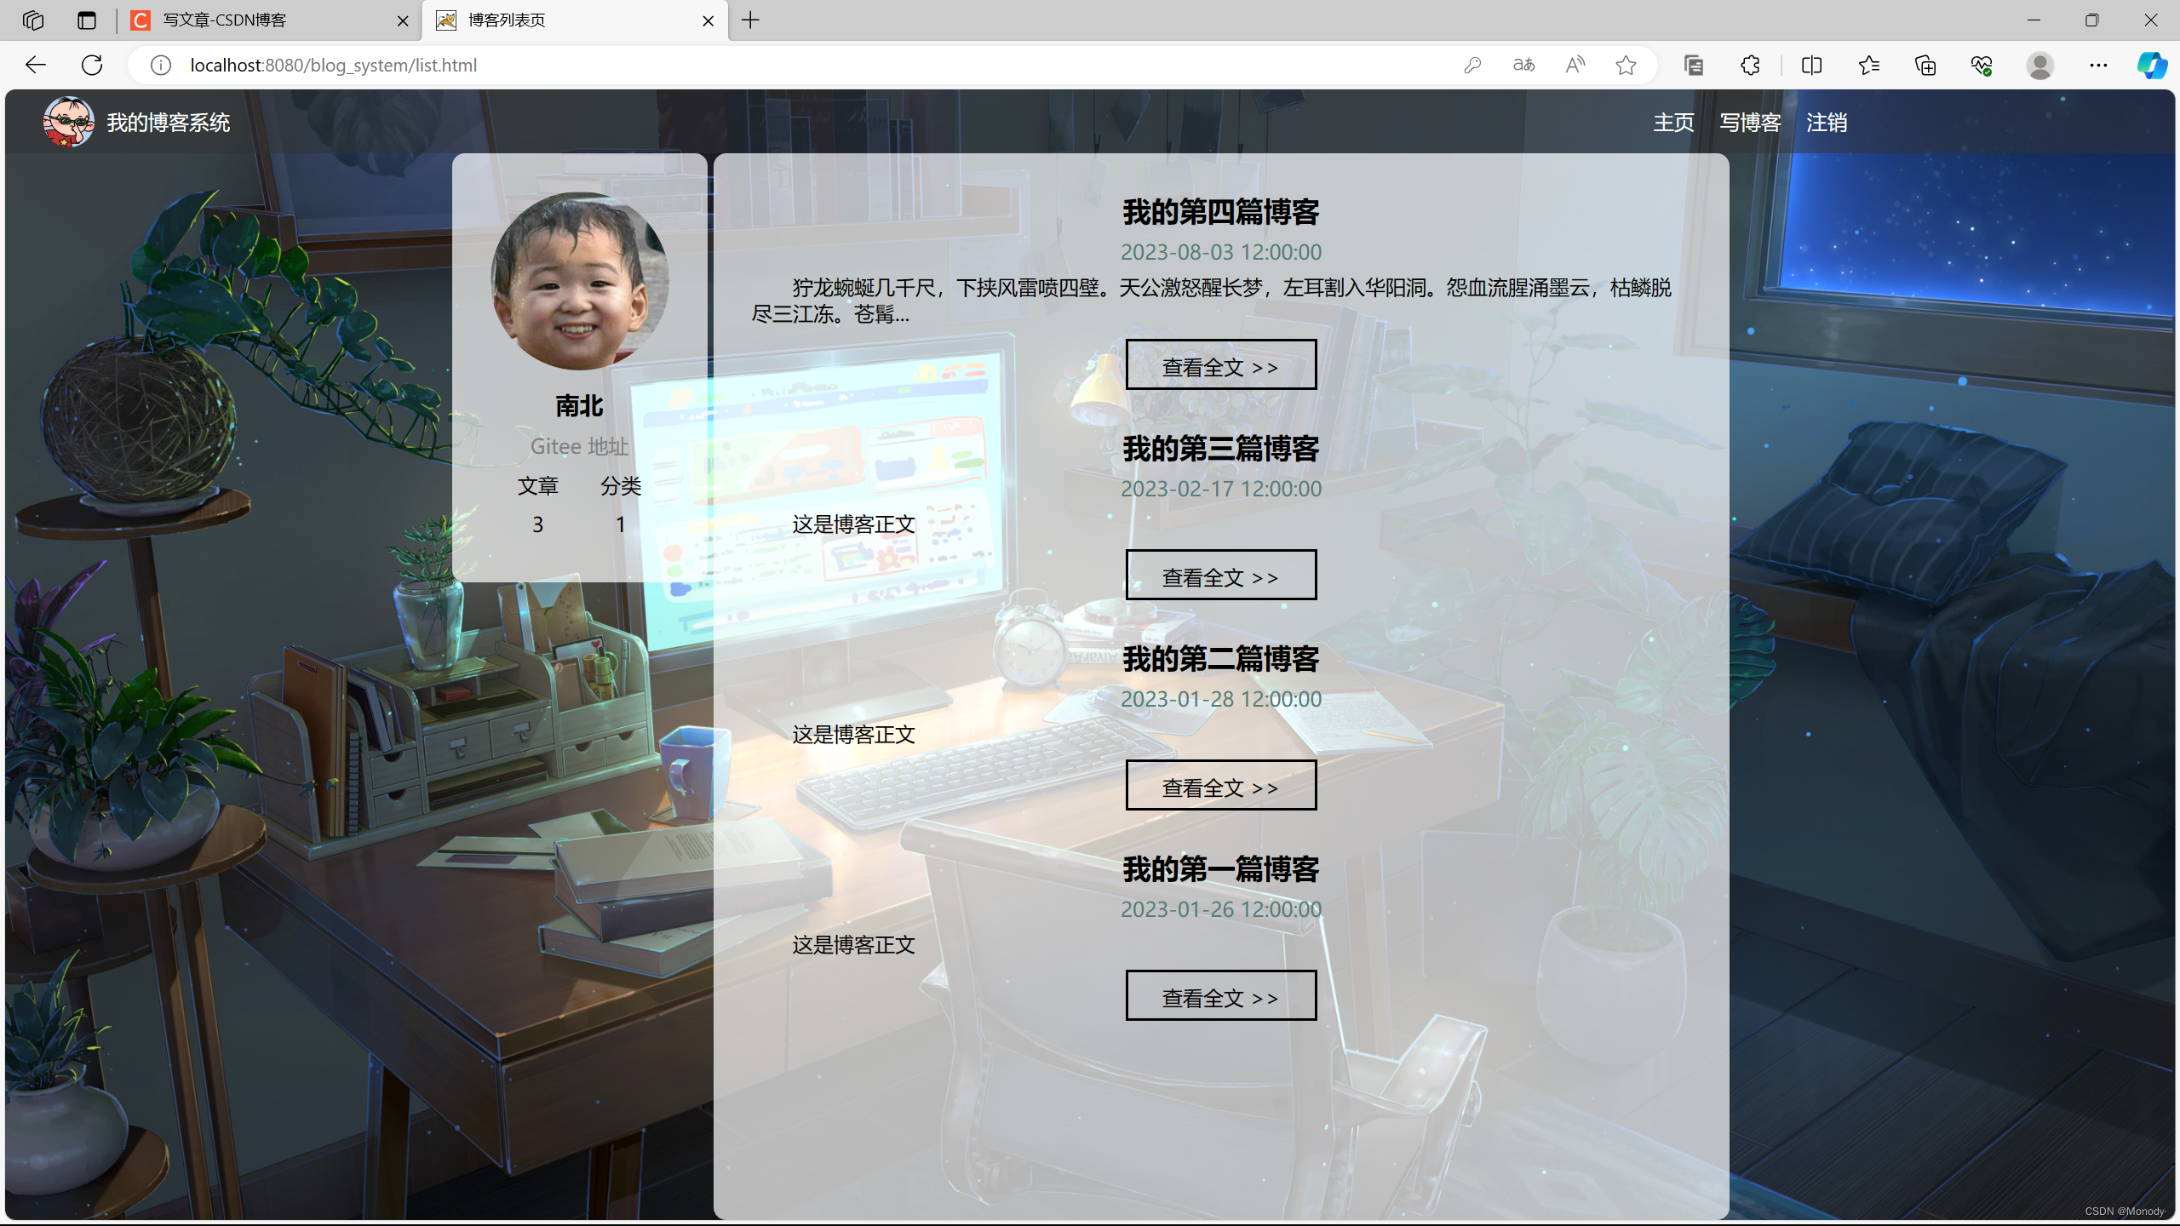Toggle the split screen icon
This screenshot has height=1226, width=2180.
(1811, 65)
